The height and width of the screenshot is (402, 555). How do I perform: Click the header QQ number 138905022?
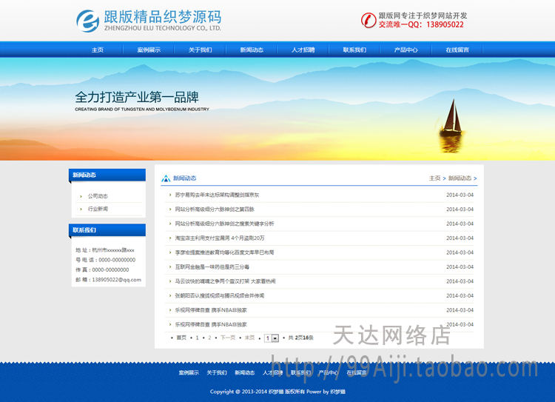coord(445,24)
